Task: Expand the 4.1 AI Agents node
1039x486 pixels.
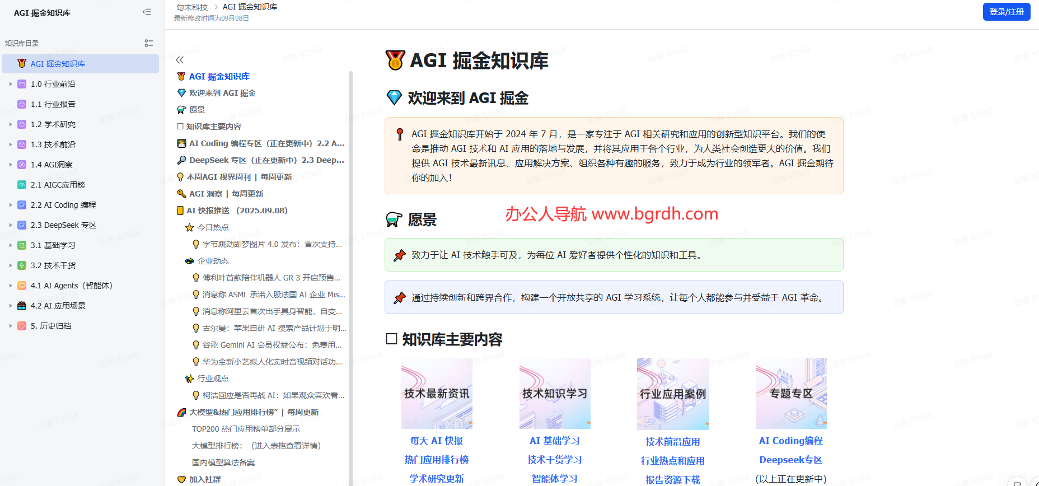Action: 10,286
